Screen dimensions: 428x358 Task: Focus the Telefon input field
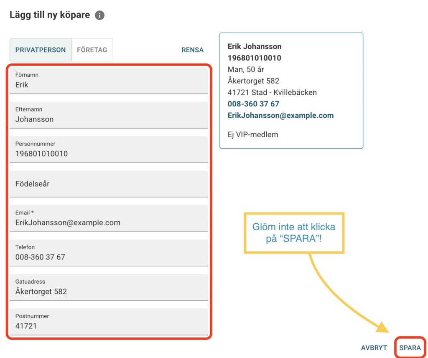(109, 253)
